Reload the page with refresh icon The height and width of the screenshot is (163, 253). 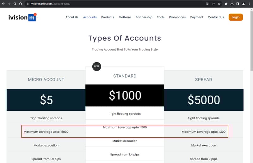point(15,4)
